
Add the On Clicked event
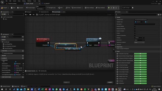(x=140, y=81)
